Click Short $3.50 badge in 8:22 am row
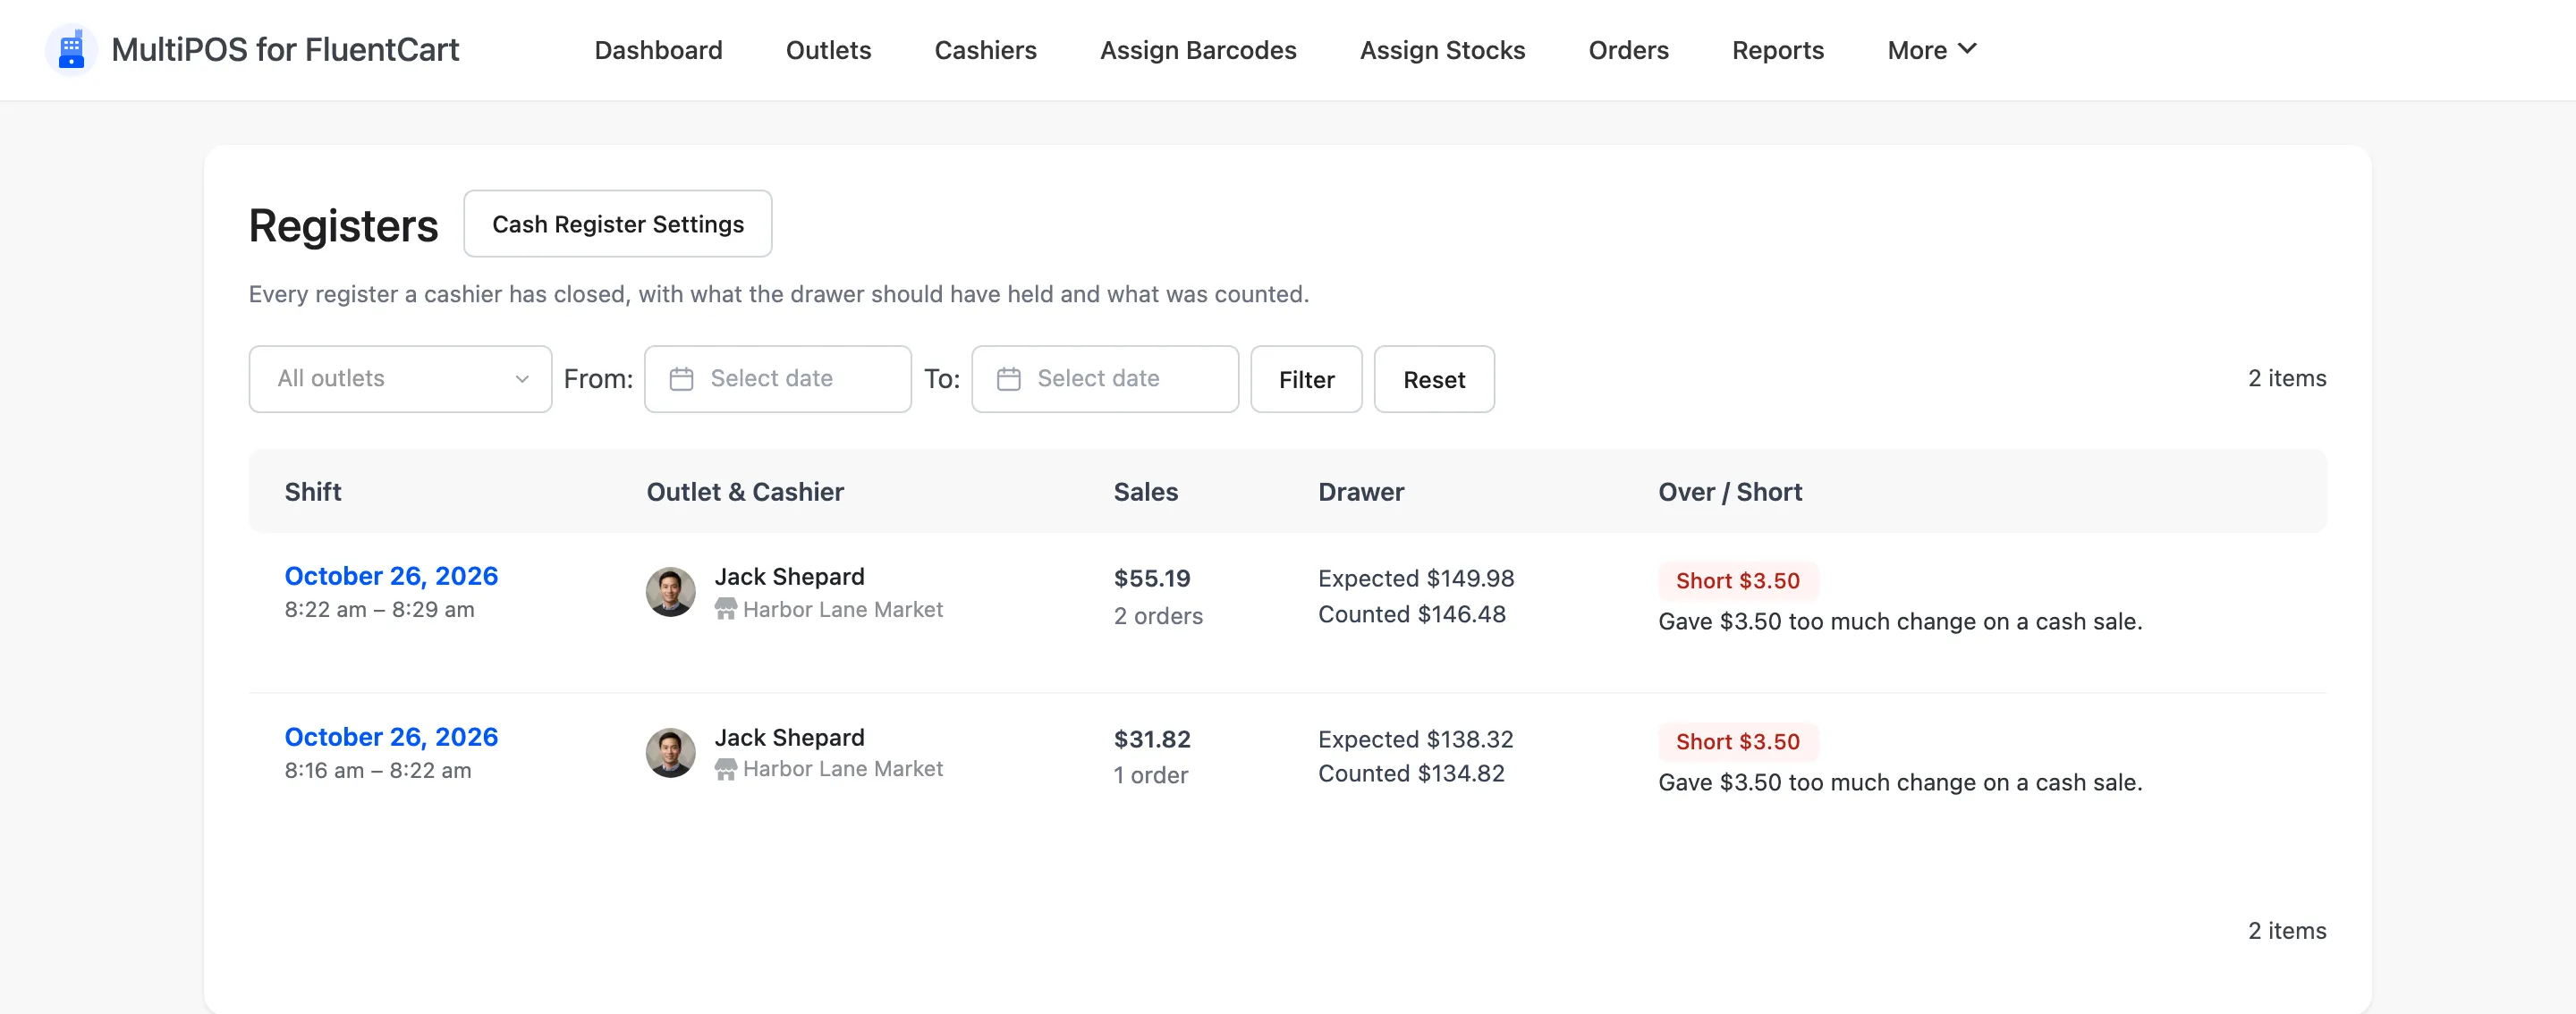 pyautogui.click(x=1738, y=581)
